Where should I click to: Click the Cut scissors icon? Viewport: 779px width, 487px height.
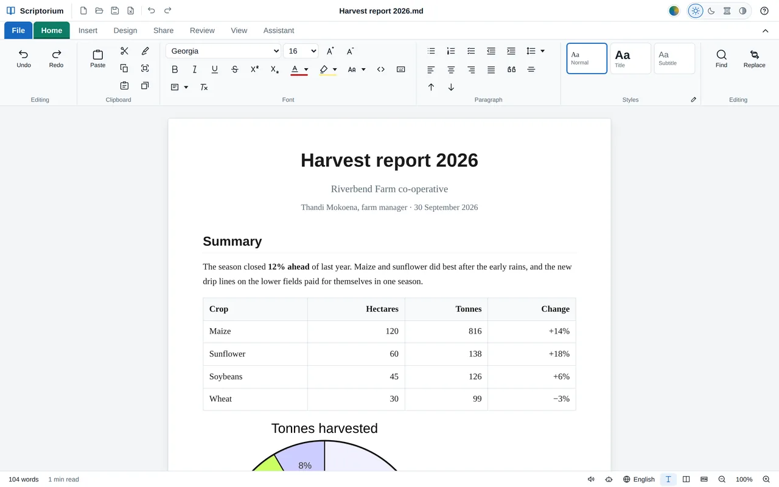point(124,51)
